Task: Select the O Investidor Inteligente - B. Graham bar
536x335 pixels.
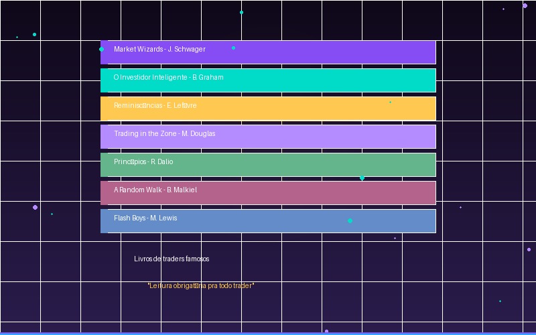Action: 268,80
